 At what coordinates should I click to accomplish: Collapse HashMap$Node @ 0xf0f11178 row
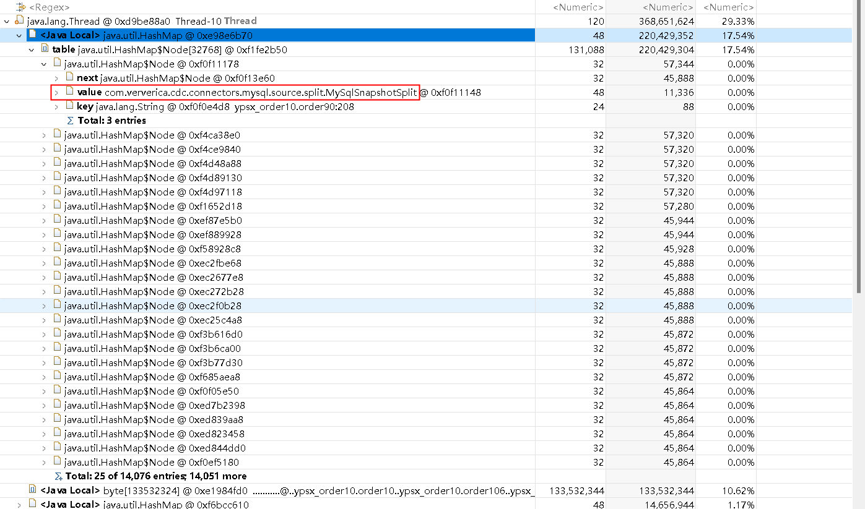click(44, 64)
